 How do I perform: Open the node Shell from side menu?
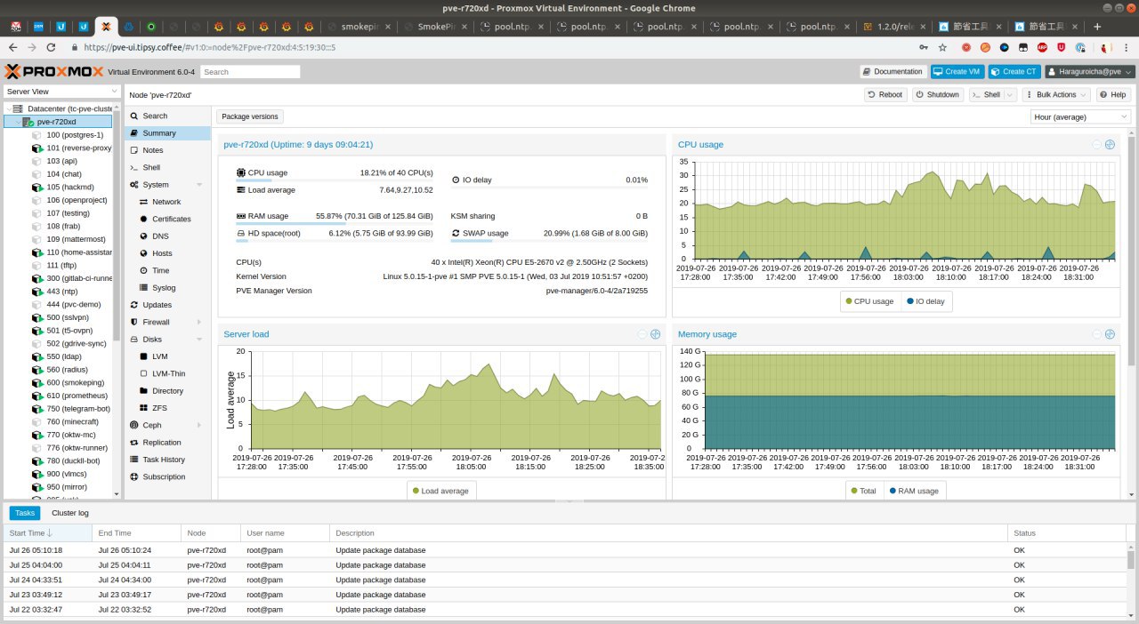click(x=167, y=167)
